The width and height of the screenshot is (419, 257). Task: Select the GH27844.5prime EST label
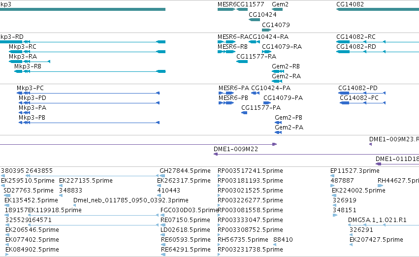[x=185, y=171]
